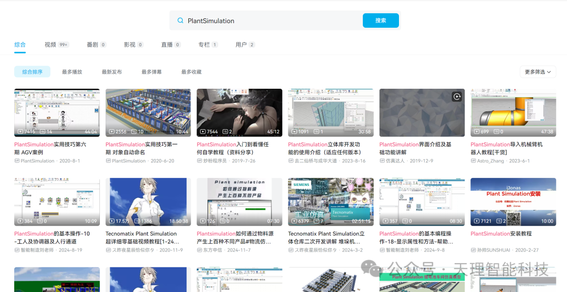The image size is (567, 292).
Task: Sort by 最多弹幕
Action: [x=152, y=71]
